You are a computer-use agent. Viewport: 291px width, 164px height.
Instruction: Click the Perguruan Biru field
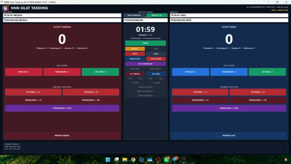coord(229,20)
